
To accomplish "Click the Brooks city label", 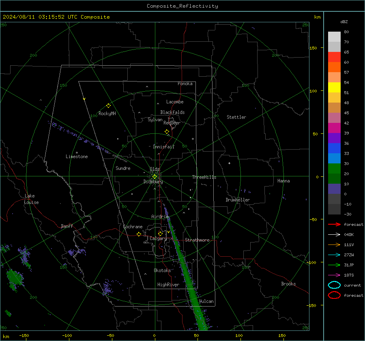I will pyautogui.click(x=288, y=284).
